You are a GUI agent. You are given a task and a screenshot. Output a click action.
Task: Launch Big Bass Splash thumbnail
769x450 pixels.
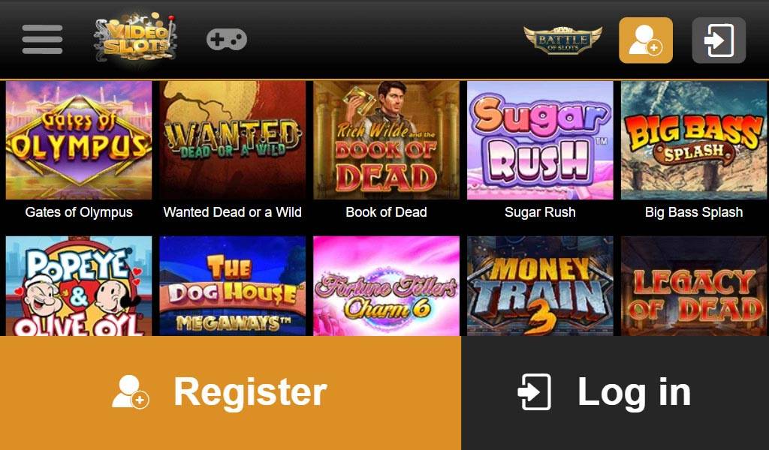coord(694,140)
